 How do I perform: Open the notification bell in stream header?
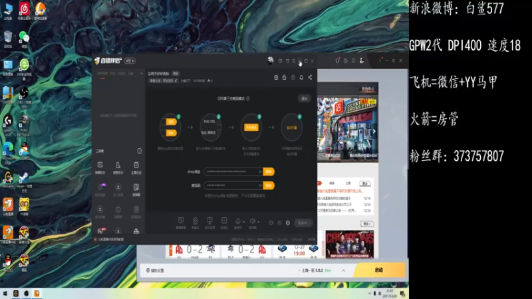[x=301, y=77]
